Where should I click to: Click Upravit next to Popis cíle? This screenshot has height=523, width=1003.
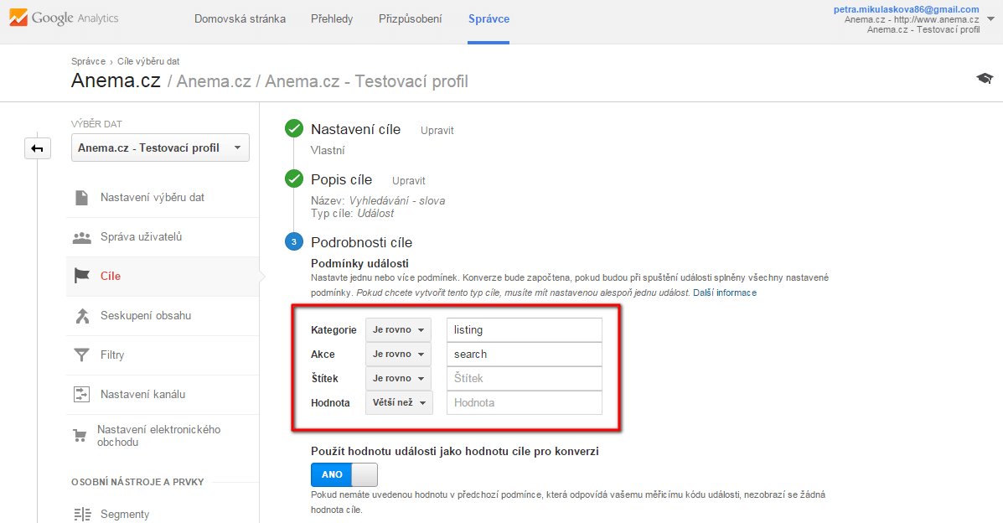coord(409,181)
